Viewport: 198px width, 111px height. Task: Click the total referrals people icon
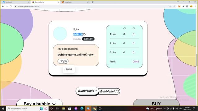point(124,28)
